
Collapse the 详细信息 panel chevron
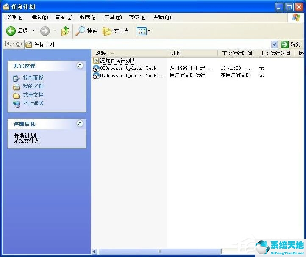tap(80, 124)
